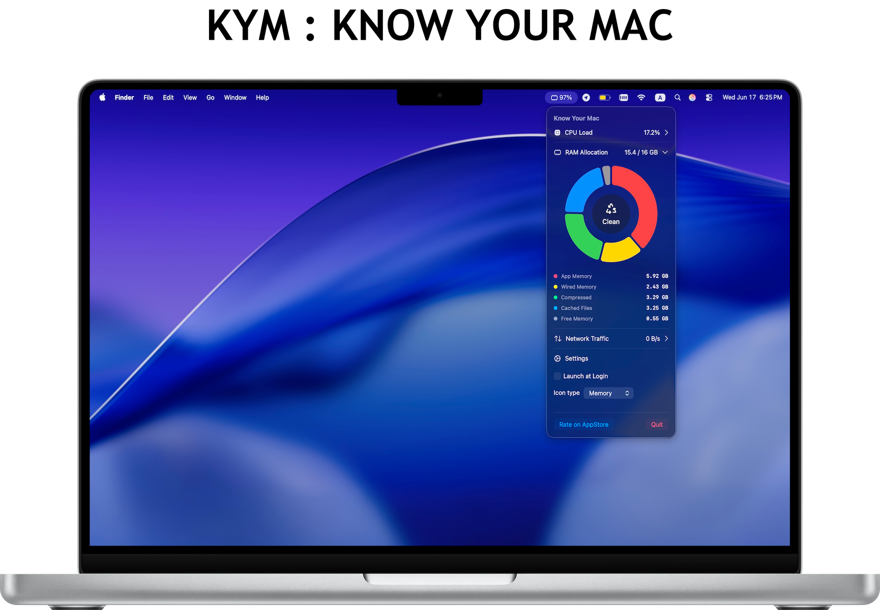Click the gray Free Memory legend dot
The height and width of the screenshot is (610, 880).
(555, 319)
